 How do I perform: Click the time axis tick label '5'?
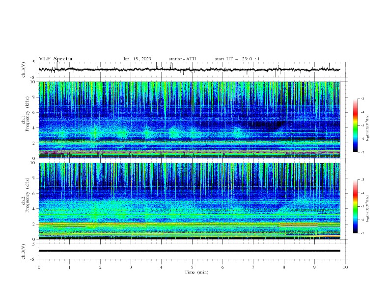click(x=192, y=267)
